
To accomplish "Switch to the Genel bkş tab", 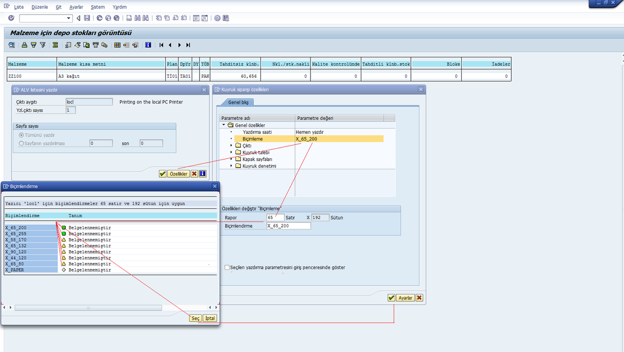I will tap(238, 102).
